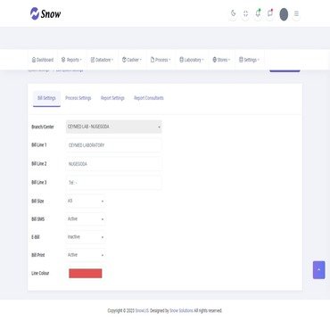The height and width of the screenshot is (321, 330).
Task: Switch to Process Settings tab
Action: click(78, 98)
